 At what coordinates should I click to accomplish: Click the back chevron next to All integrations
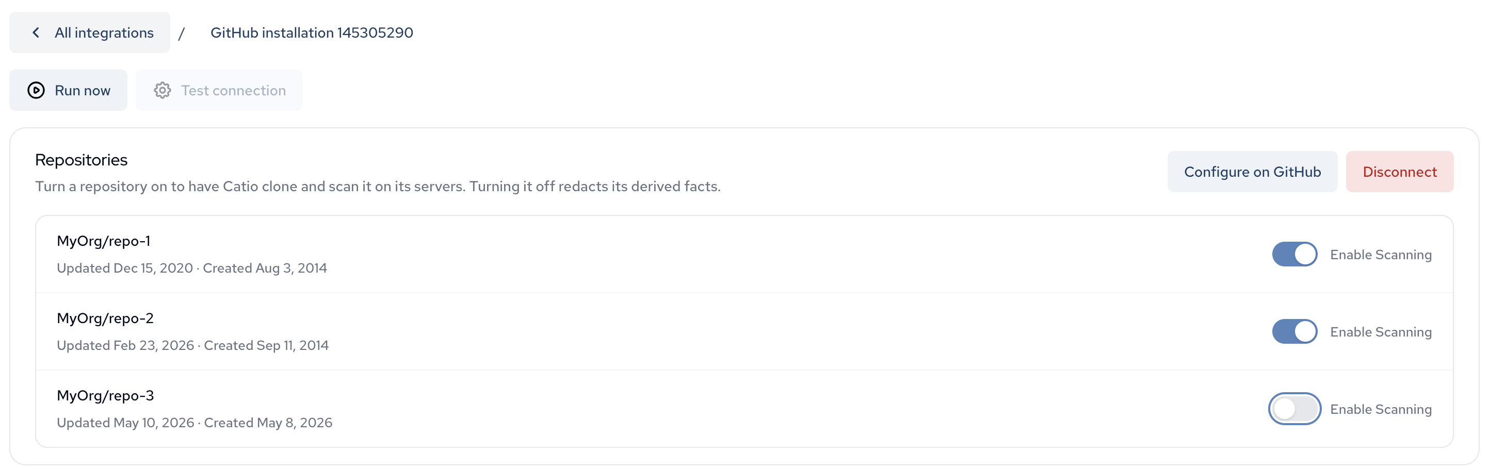(36, 33)
